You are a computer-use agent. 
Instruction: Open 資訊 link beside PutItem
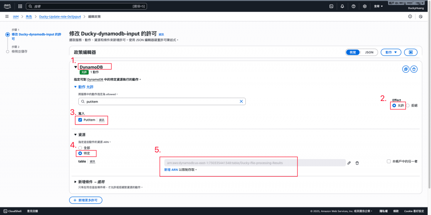click(102, 120)
